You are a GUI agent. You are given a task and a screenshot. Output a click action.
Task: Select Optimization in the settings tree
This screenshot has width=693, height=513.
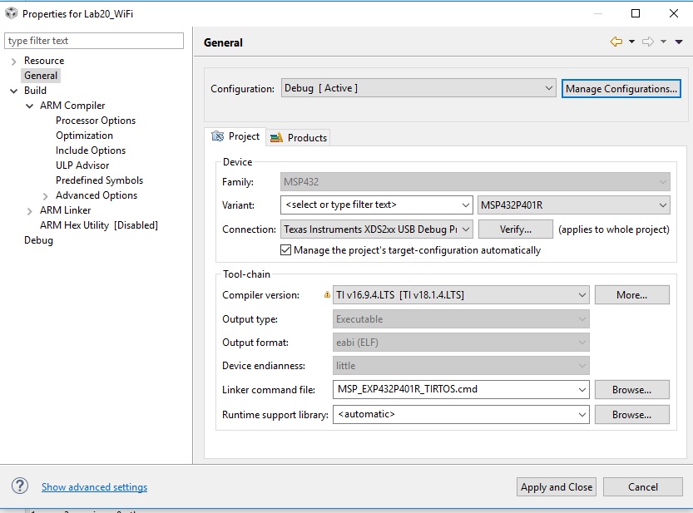click(x=84, y=136)
